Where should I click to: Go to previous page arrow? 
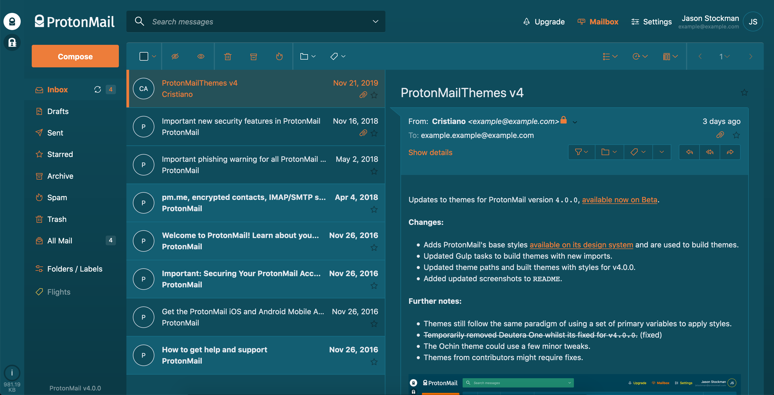click(700, 56)
